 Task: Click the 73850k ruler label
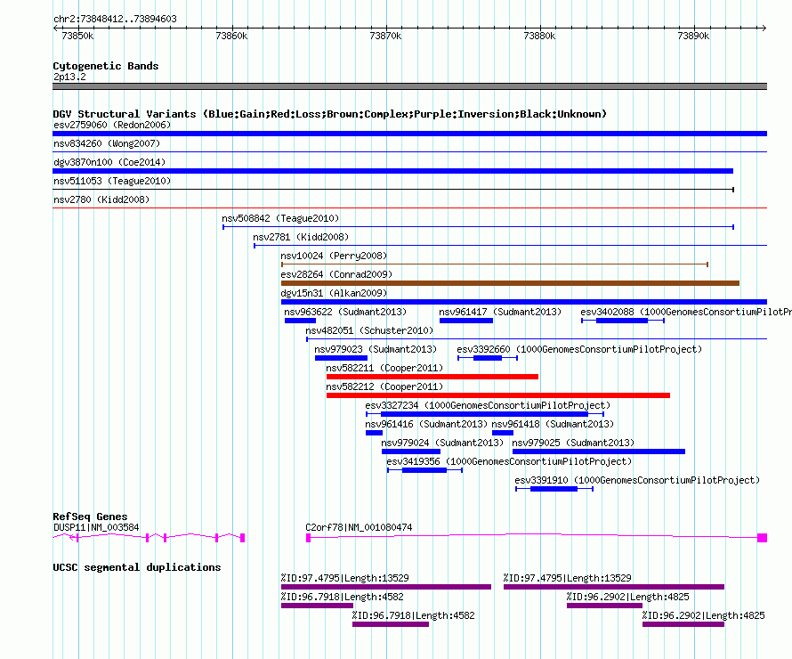pyautogui.click(x=77, y=36)
